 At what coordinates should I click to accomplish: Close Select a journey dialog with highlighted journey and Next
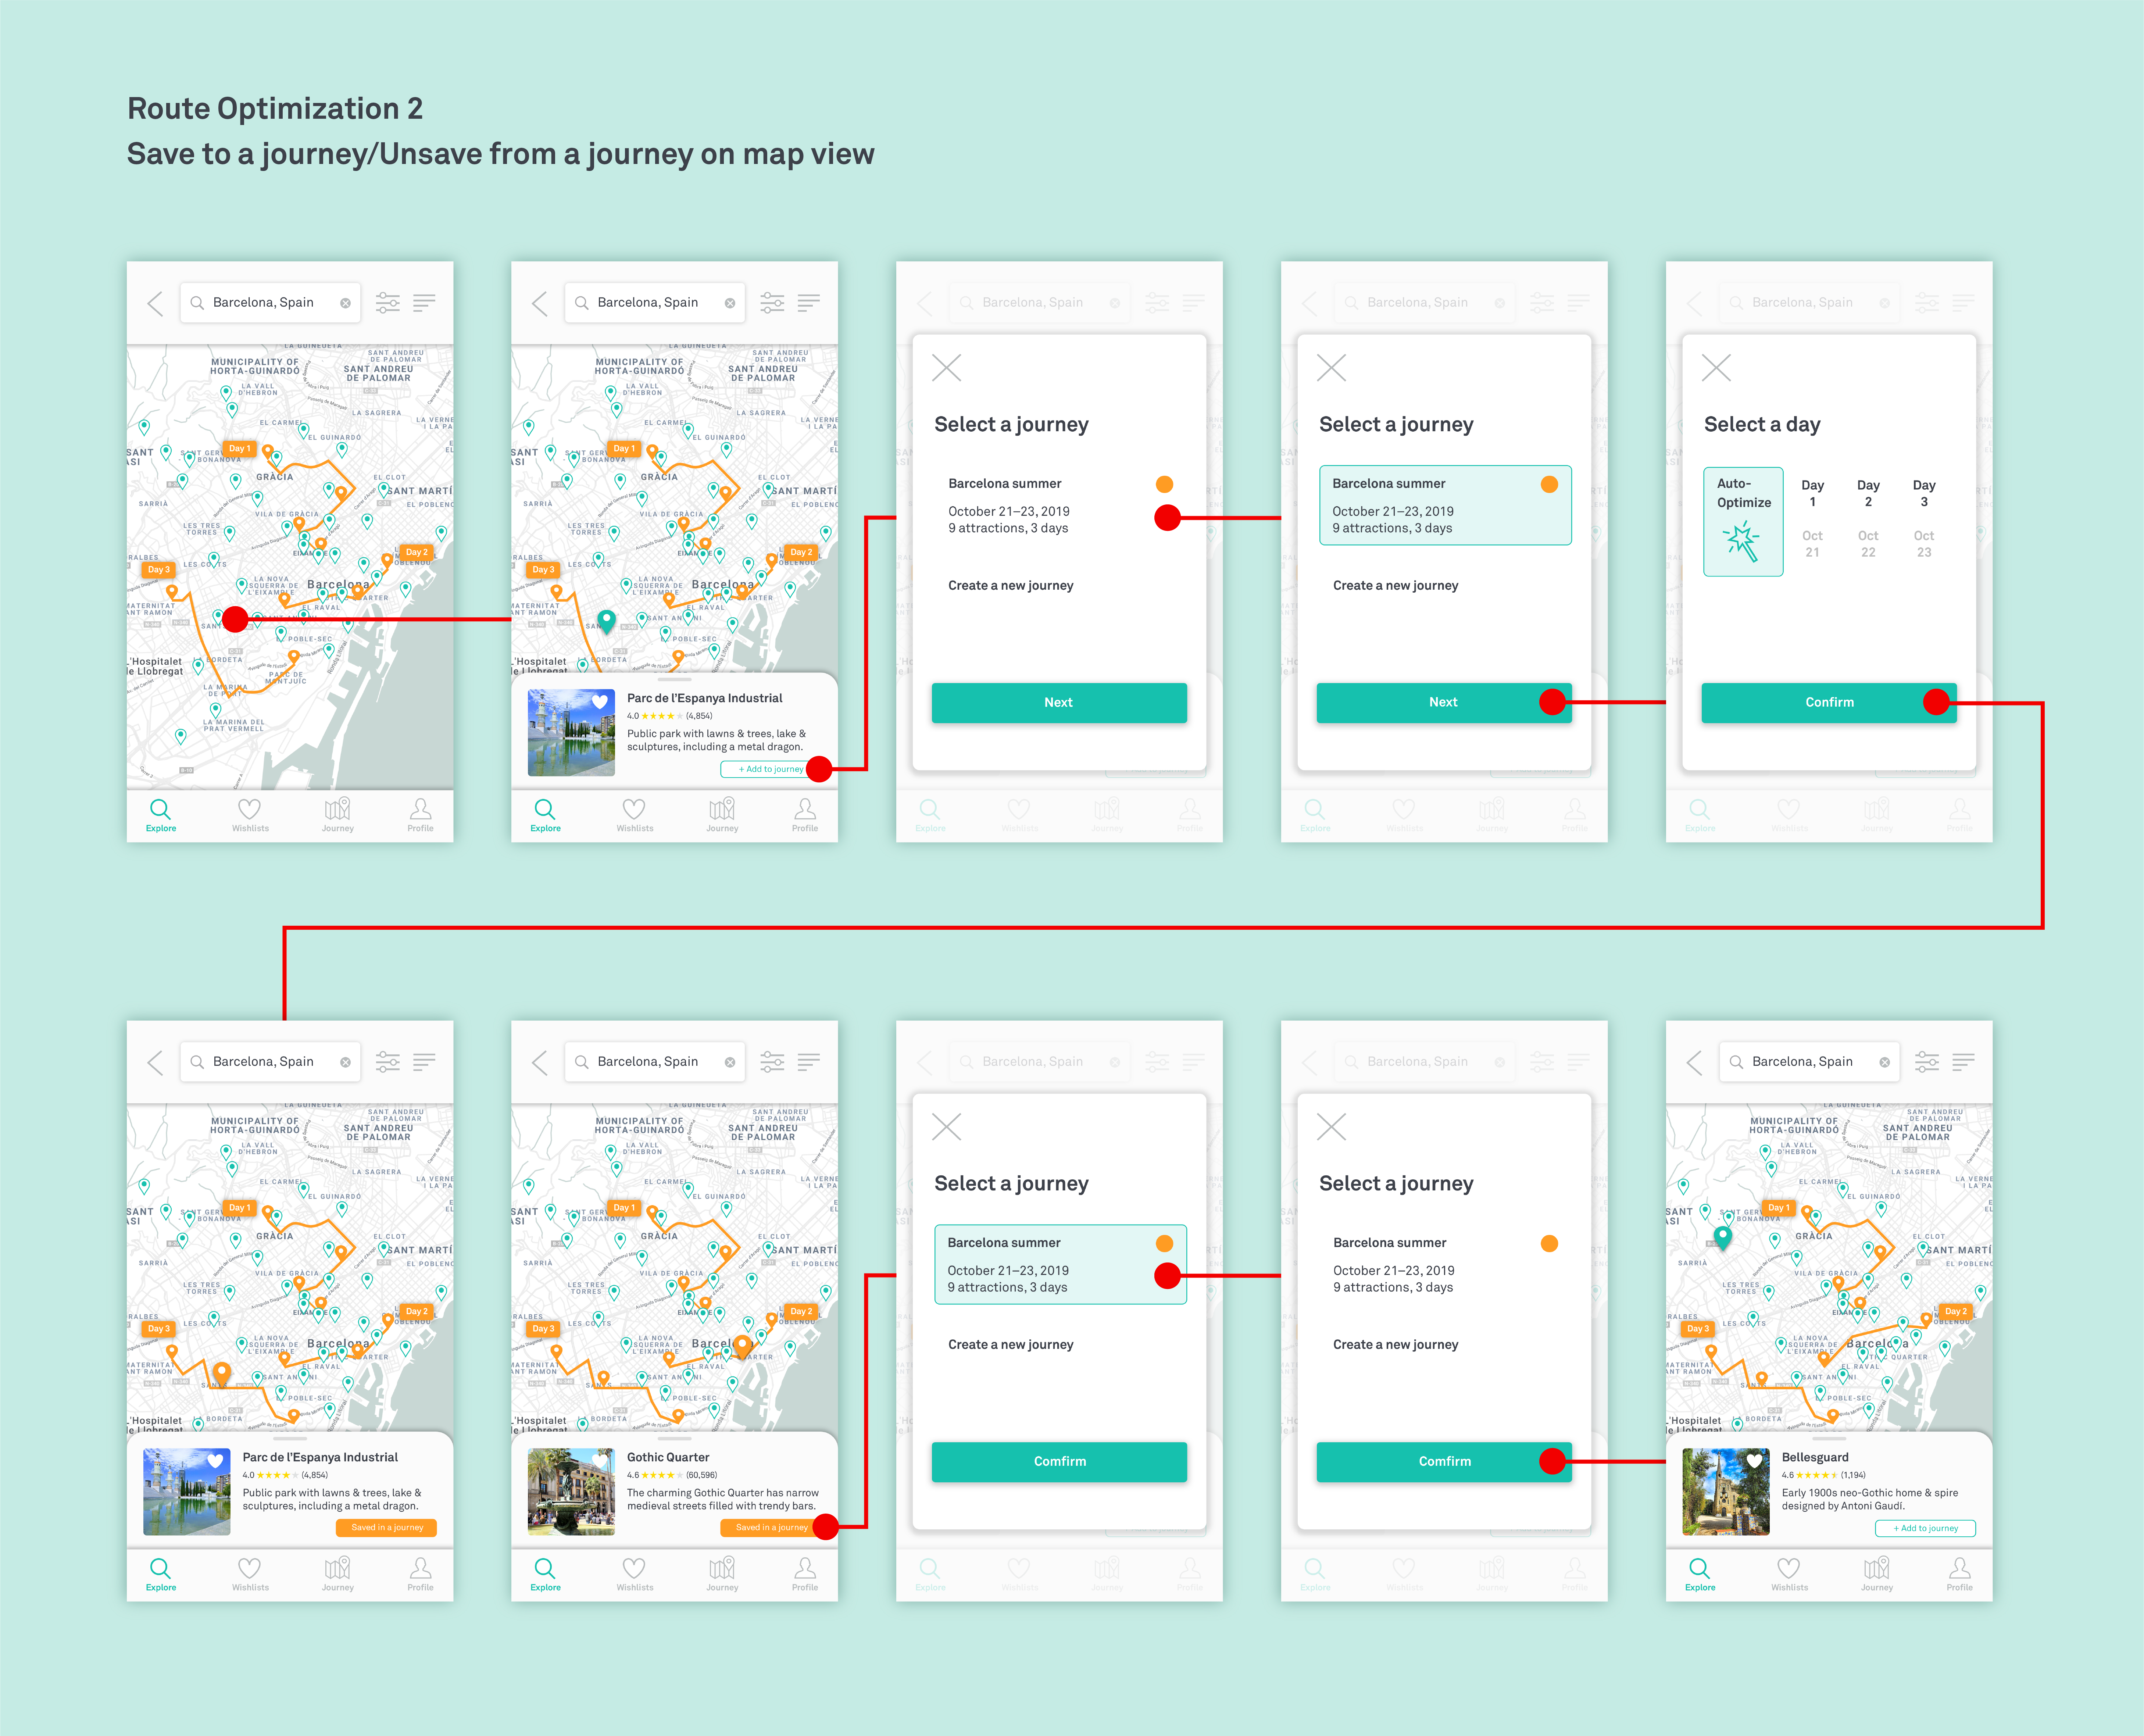[1331, 368]
